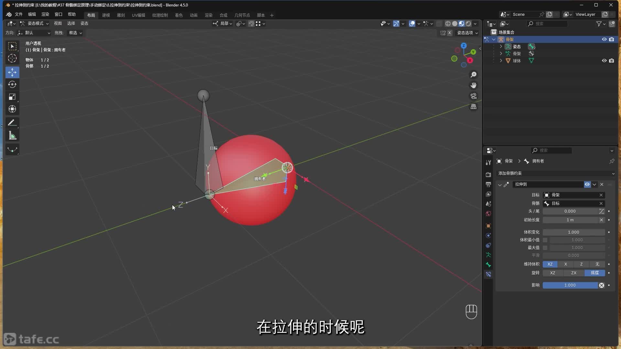Viewport: 621px width, 349px height.
Task: Open the World properties tab
Action: [488, 214]
